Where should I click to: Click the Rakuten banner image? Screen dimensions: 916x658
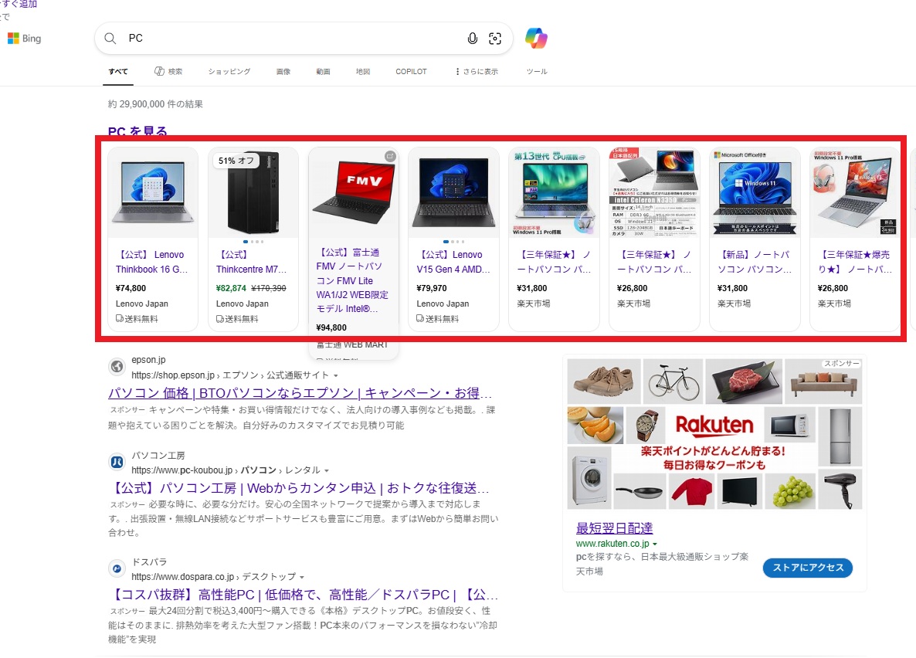[x=714, y=433]
